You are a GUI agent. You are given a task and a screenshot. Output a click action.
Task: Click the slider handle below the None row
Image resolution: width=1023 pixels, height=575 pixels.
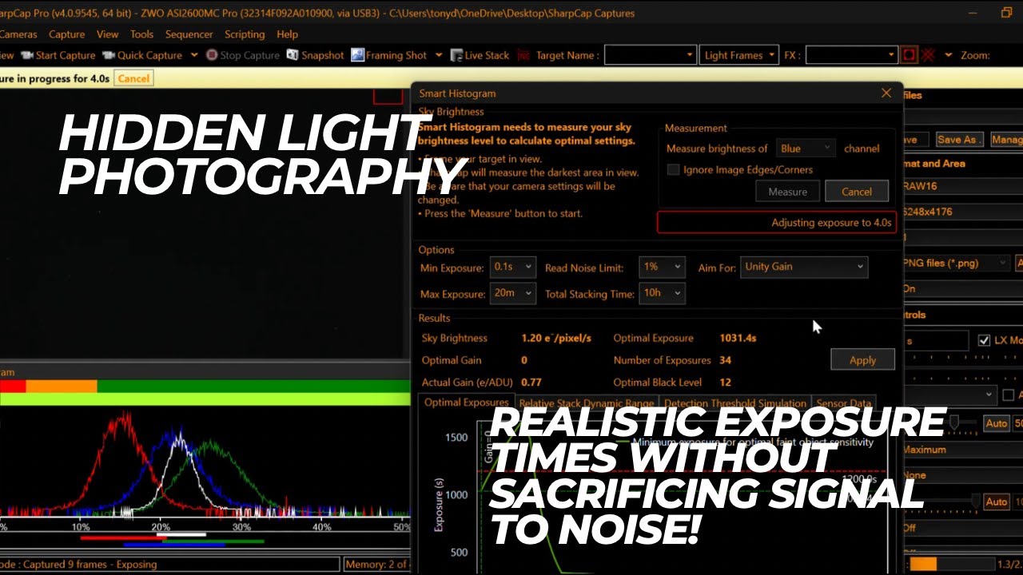[x=975, y=501]
